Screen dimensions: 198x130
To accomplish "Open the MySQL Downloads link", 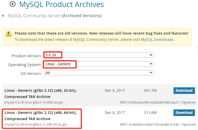I will point(157,40).
